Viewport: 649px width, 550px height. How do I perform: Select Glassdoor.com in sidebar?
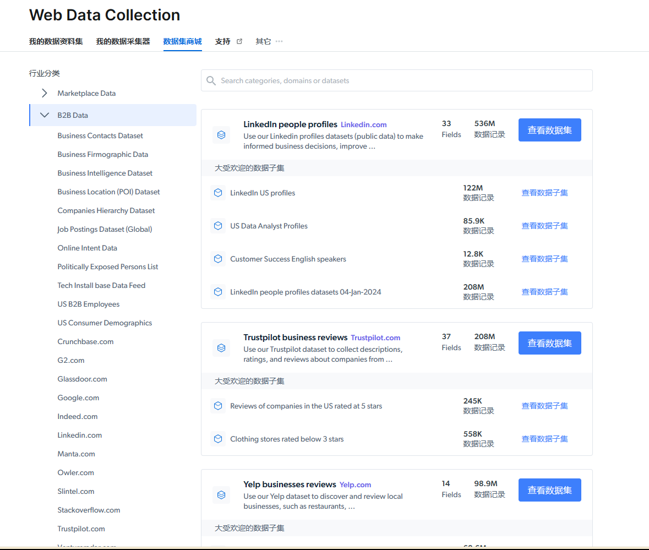82,379
